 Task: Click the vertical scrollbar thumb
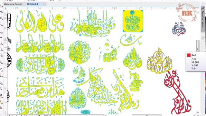click(198, 46)
